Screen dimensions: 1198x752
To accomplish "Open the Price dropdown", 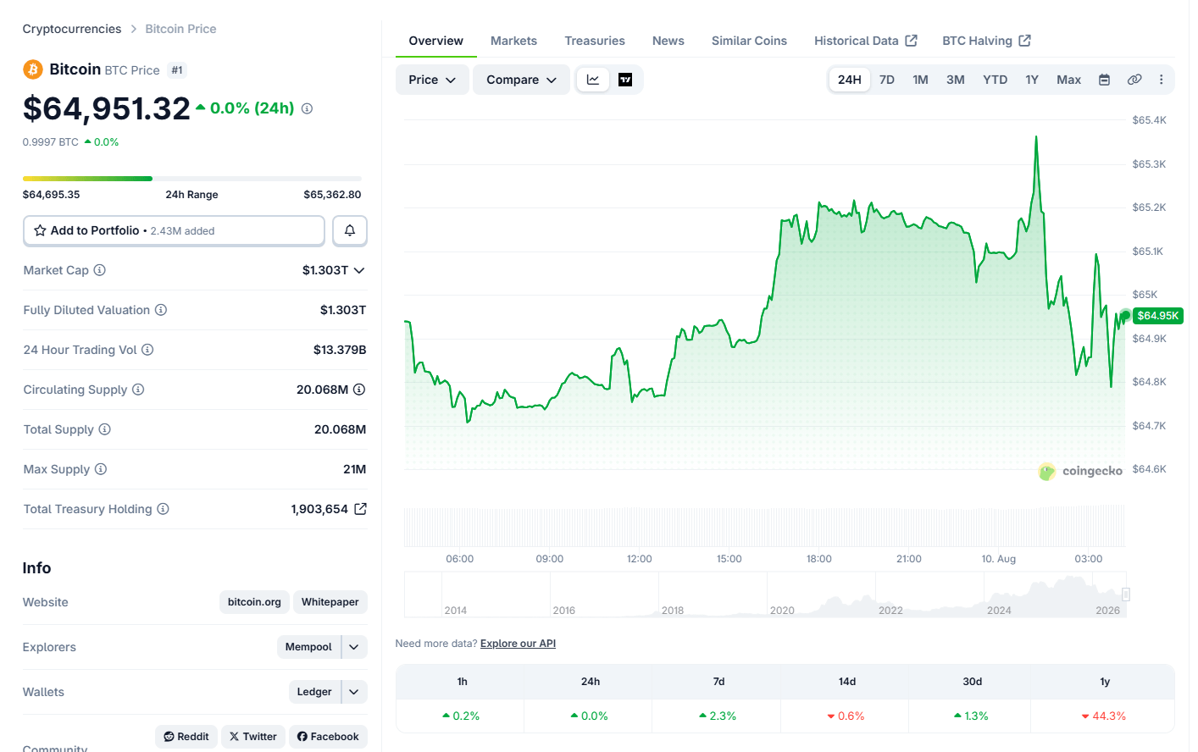I will 432,80.
